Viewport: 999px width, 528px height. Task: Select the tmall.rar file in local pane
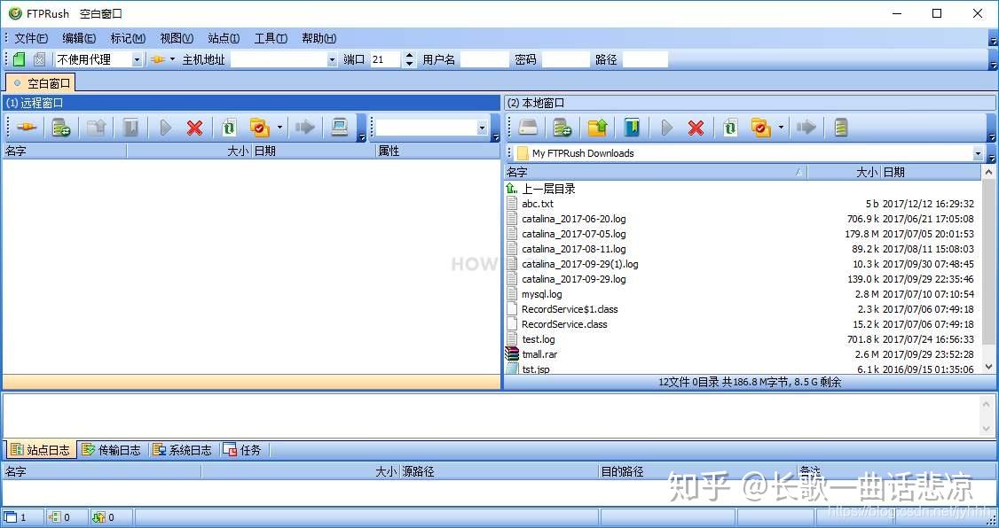540,353
